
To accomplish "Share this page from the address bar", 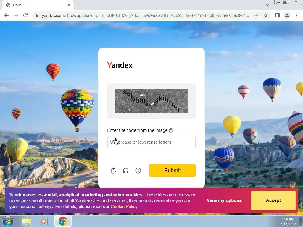I will point(256,15).
